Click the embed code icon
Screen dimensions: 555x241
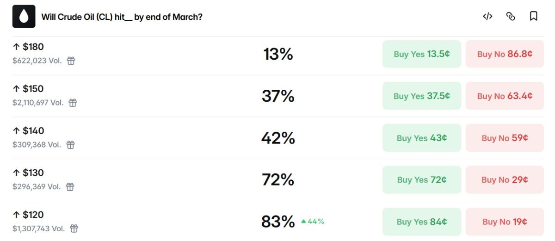click(487, 17)
